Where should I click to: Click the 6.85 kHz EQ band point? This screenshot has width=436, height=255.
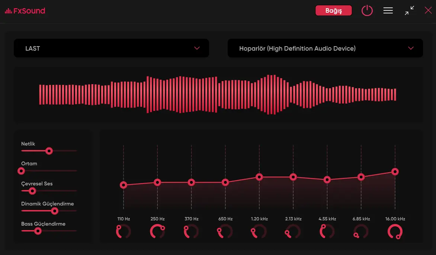click(x=361, y=177)
